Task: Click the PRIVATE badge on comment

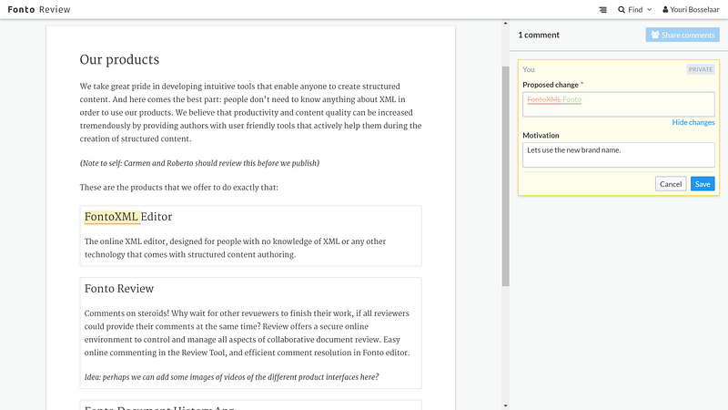Action: click(x=701, y=70)
